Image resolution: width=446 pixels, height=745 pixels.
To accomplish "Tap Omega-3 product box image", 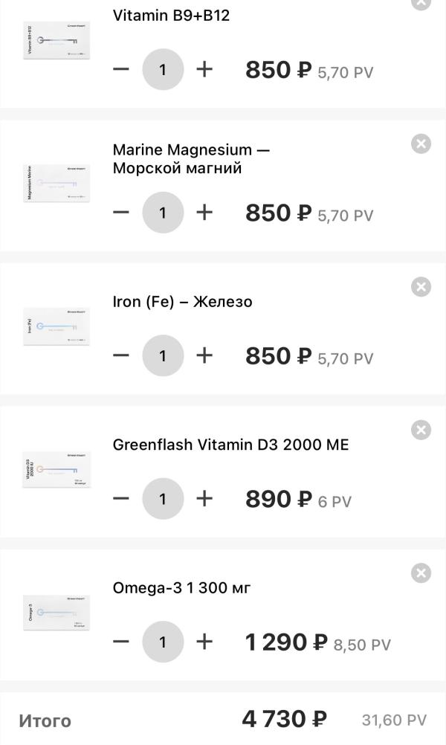I will coord(56,613).
